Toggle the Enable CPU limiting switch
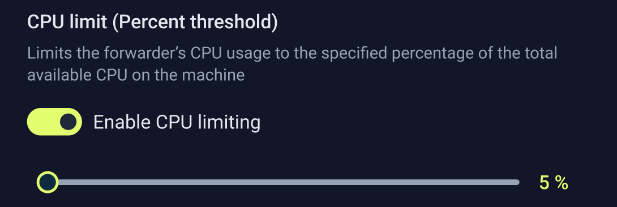This screenshot has height=207, width=617. pyautogui.click(x=54, y=122)
